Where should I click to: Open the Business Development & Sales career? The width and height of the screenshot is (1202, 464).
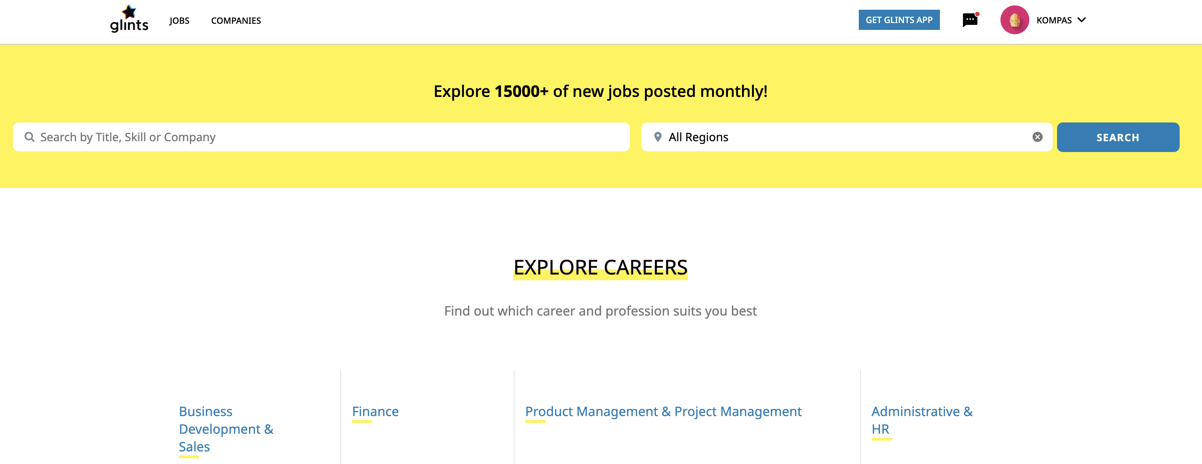[226, 429]
